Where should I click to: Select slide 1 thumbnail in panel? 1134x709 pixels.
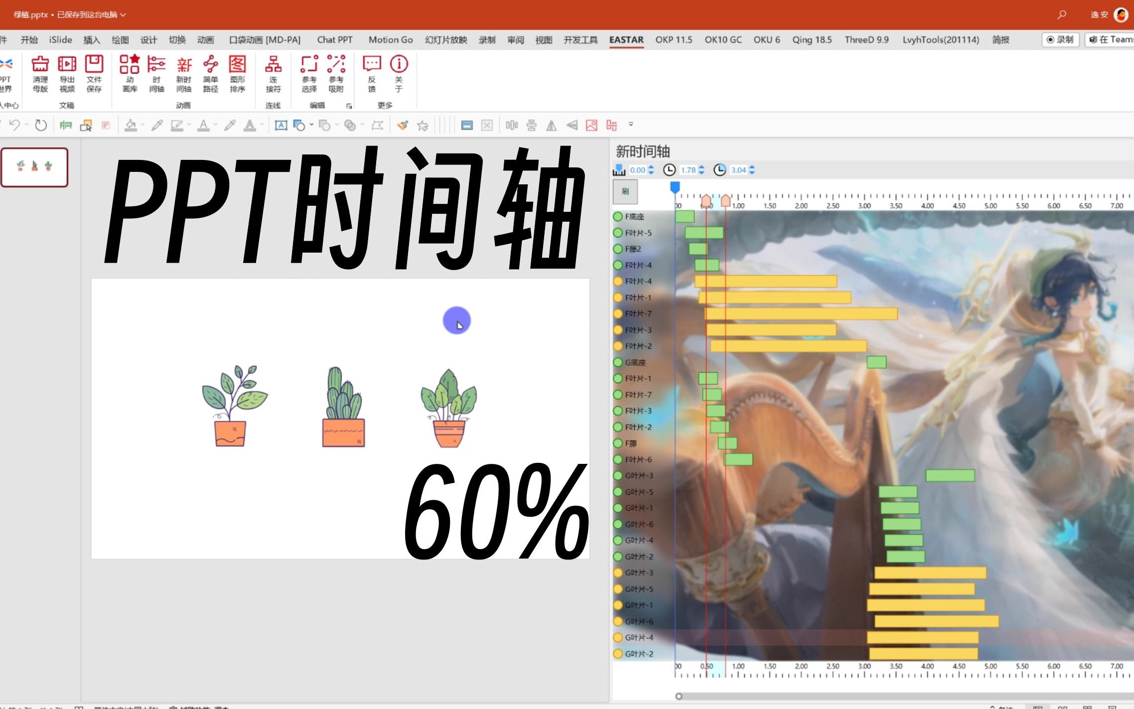pos(34,167)
